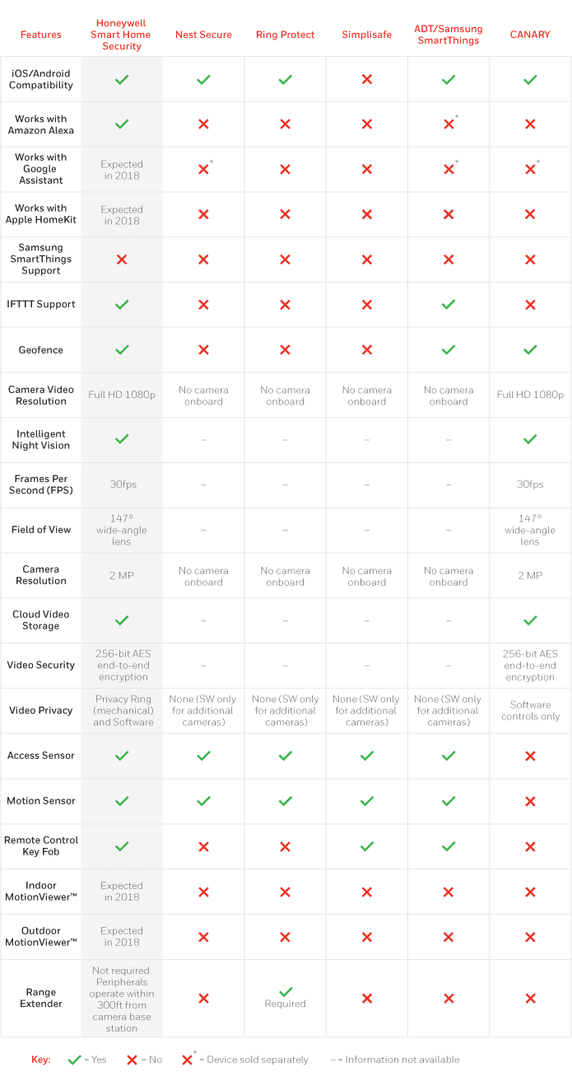Click the red X for Honeywell Samsung SmartThings Support

[122, 260]
